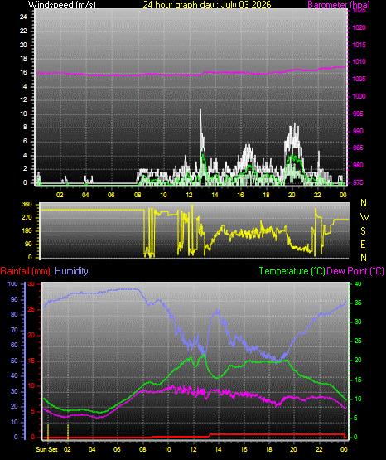Click the barometer scale value "985"

coord(358,148)
